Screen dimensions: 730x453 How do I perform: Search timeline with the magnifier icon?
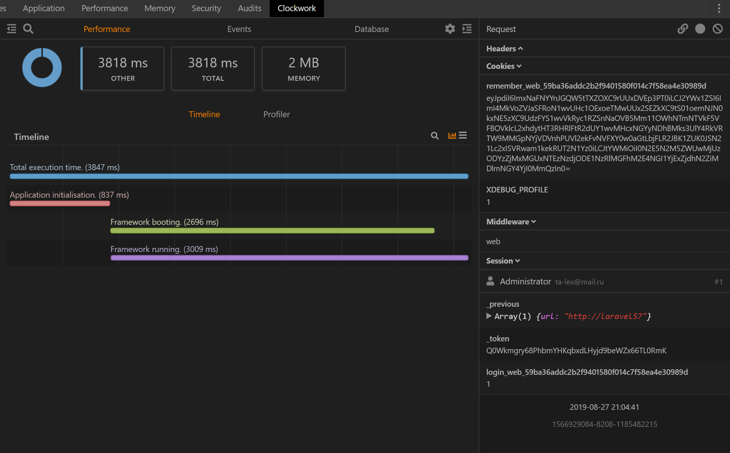[435, 135]
